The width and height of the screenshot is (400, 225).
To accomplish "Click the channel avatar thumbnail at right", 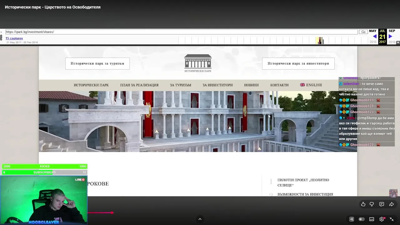I will coord(393,193).
